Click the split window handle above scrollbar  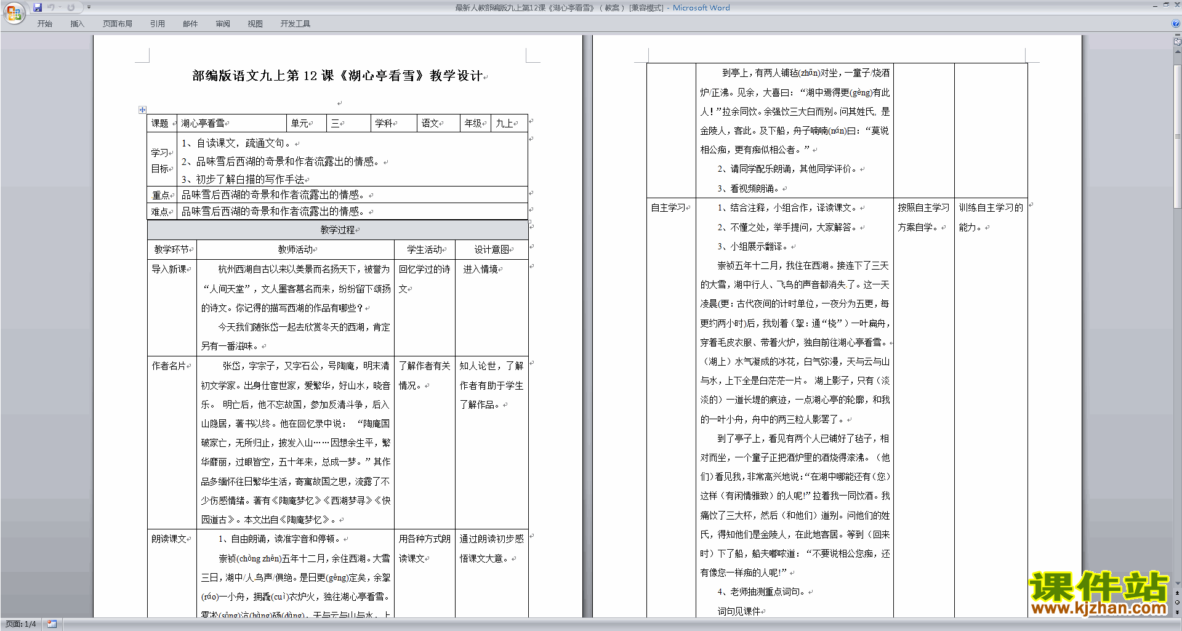(1177, 36)
